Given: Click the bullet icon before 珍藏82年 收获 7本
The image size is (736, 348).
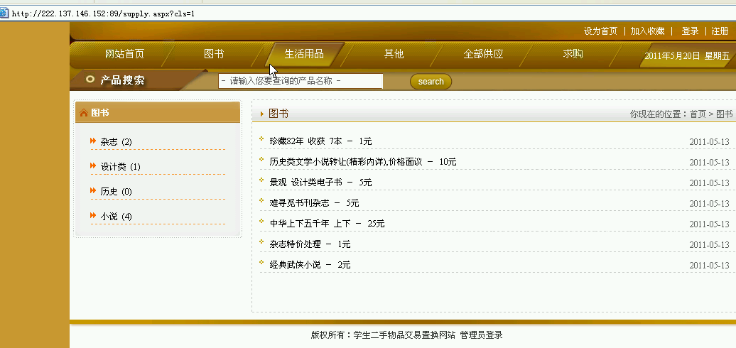Looking at the screenshot, I should click(262, 138).
